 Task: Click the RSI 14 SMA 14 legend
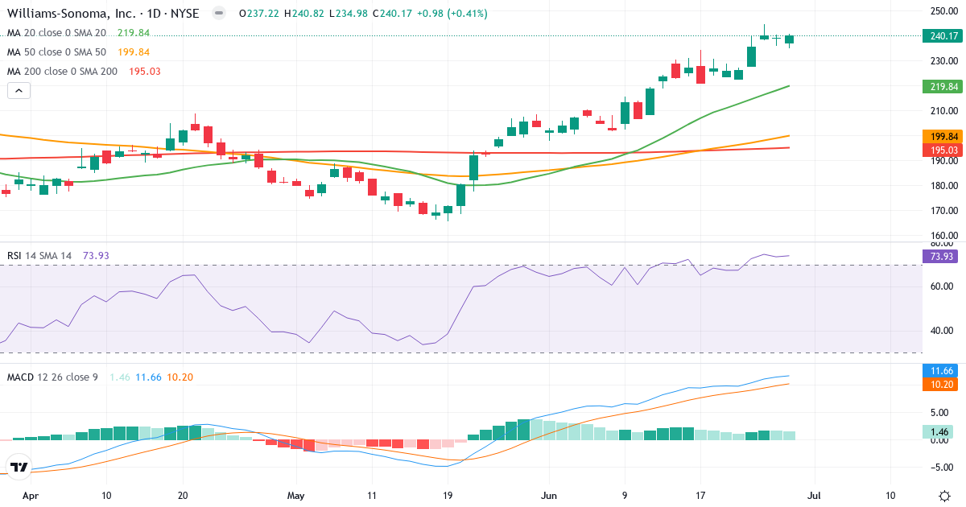[x=39, y=256]
